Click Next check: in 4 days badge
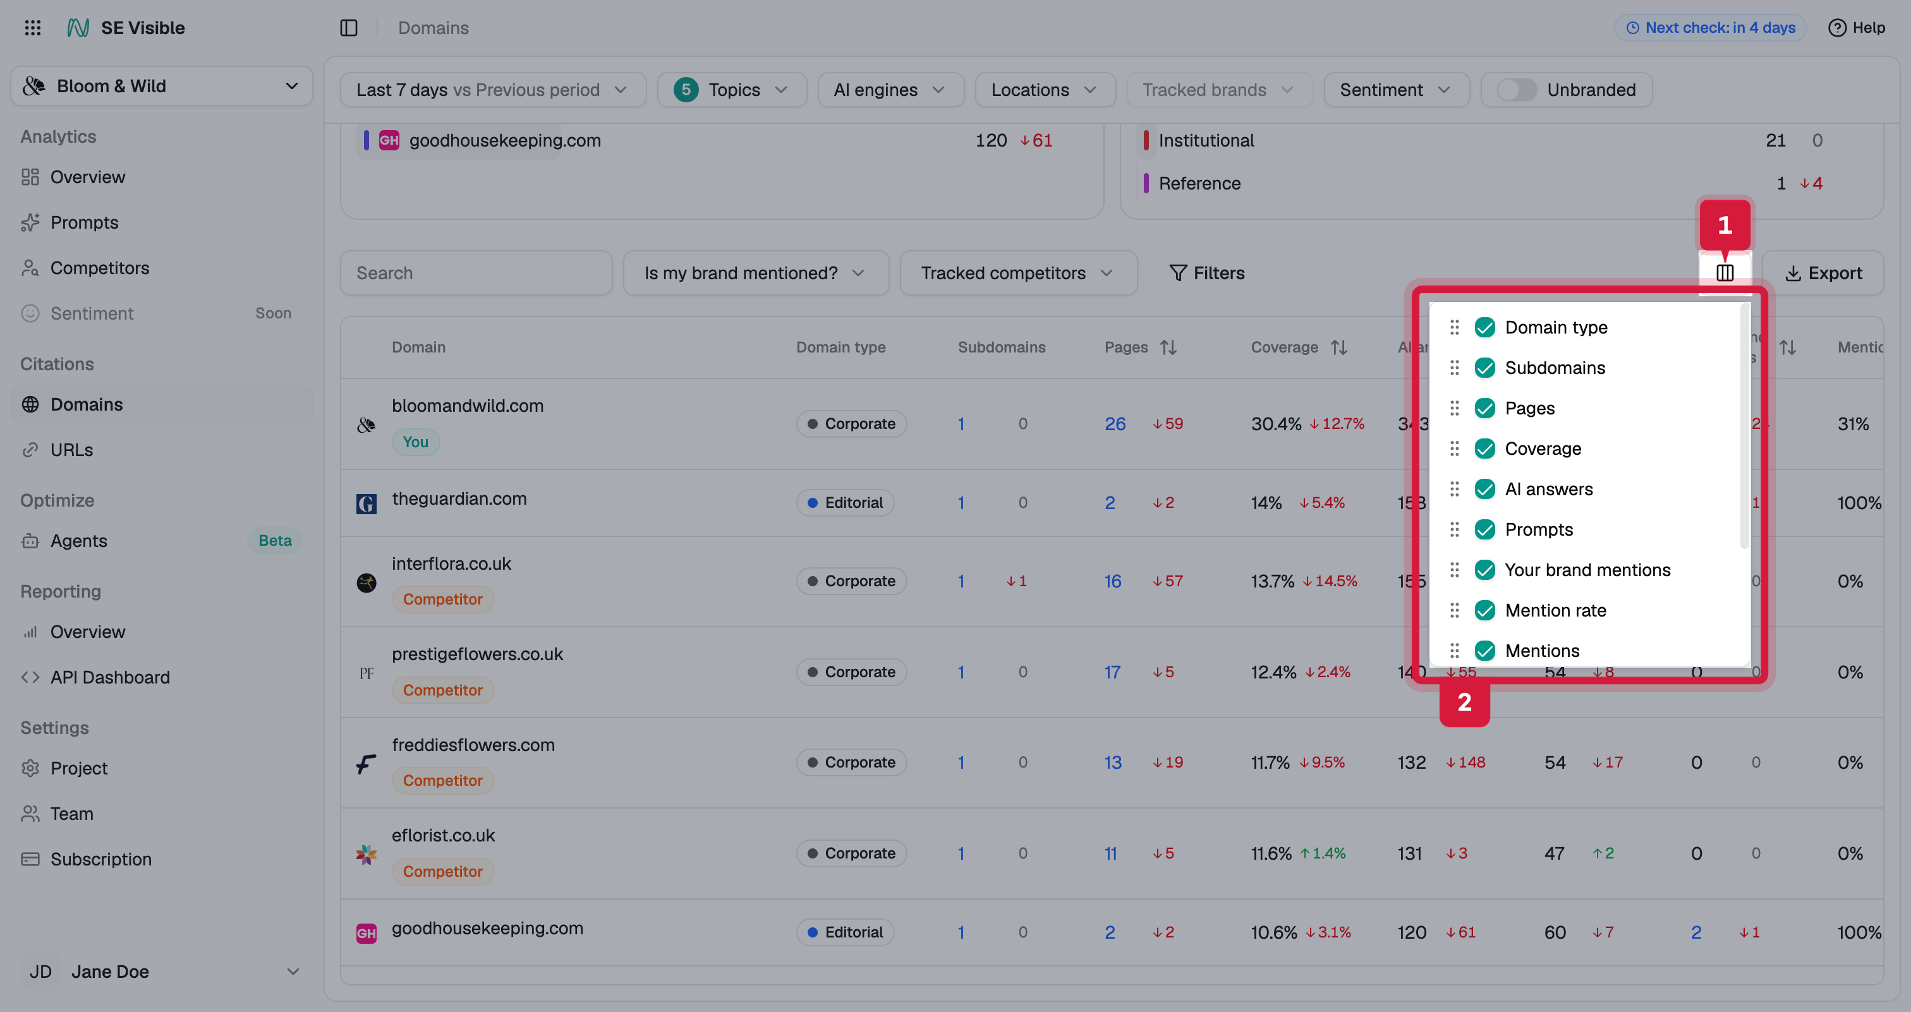 [1710, 27]
